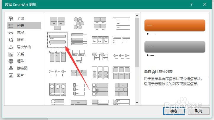This screenshot has height=120, width=214.
Task: Open the 流程 (Process) category
Action: 24,33
